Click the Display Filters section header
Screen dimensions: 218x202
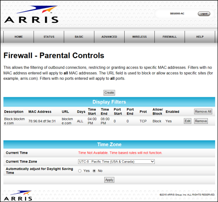[109, 102]
